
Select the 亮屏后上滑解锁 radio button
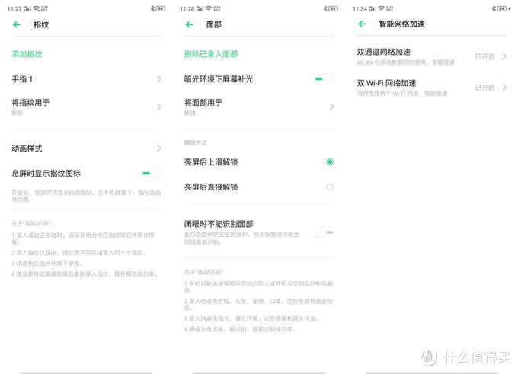point(330,162)
